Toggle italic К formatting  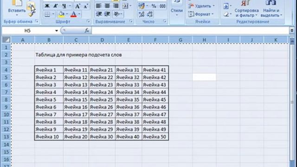[x=56, y=6]
